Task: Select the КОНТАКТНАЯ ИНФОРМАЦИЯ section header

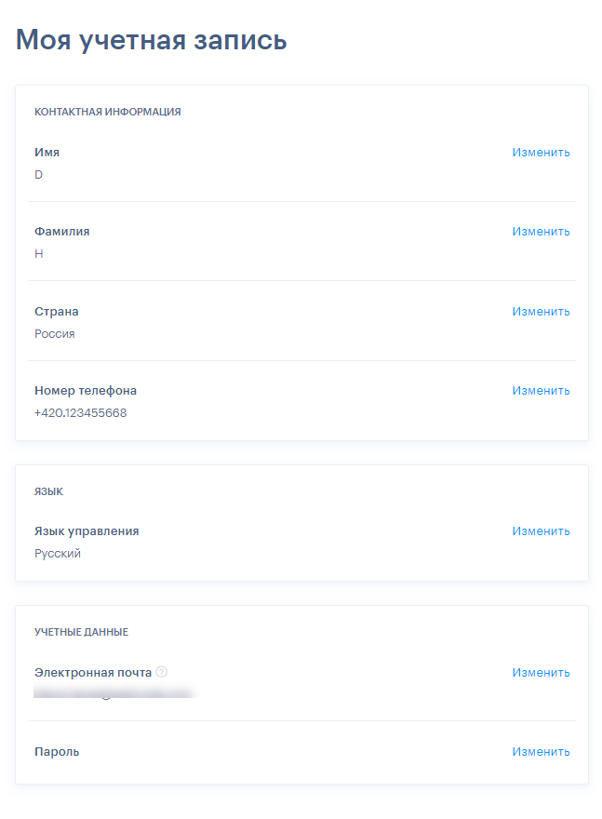Action: pos(108,112)
